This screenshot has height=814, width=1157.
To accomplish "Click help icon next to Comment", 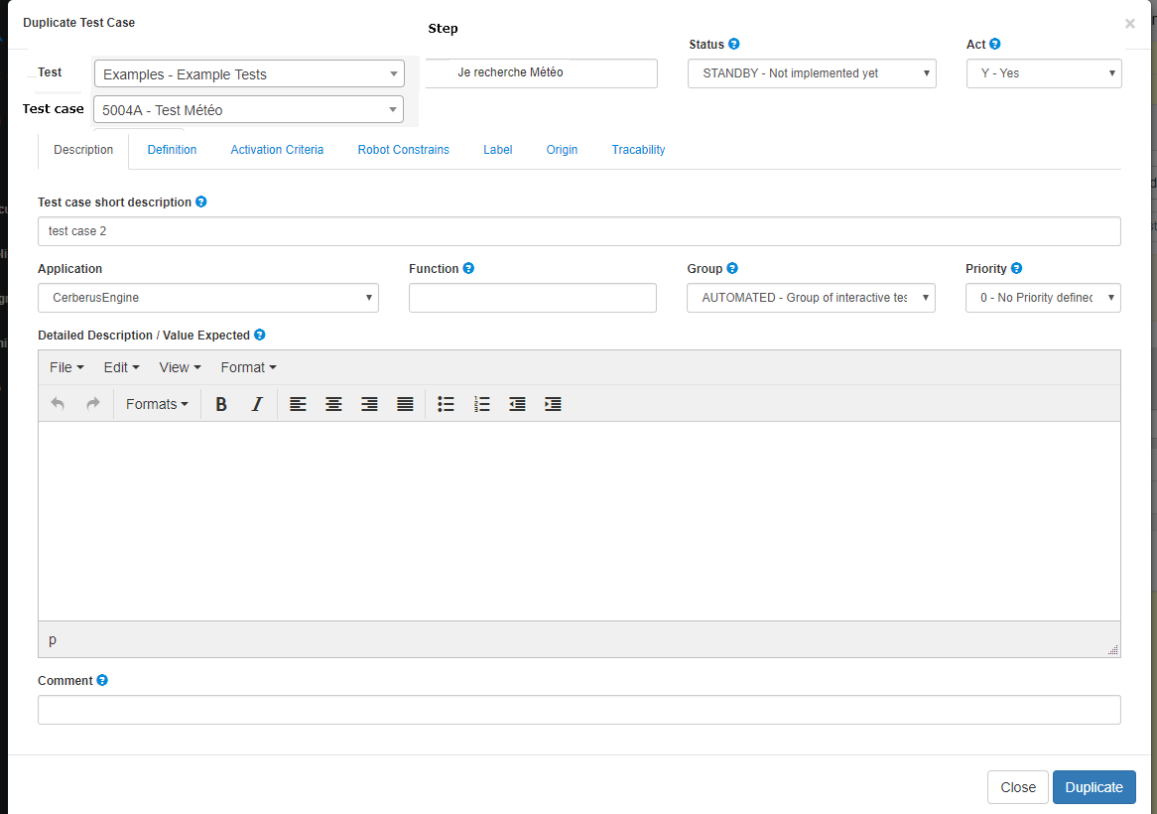I will point(102,680).
